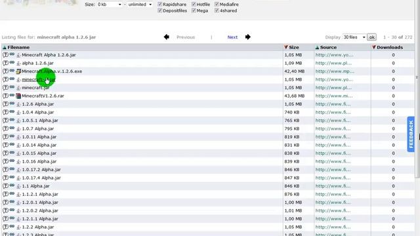
Task: Sort results by Size column
Action: [x=293, y=47]
